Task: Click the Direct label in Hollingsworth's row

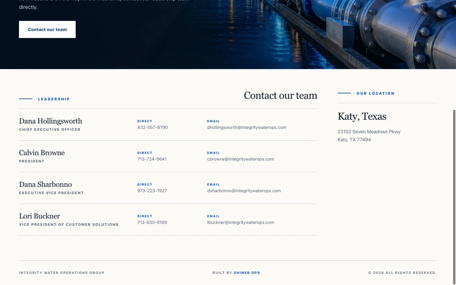Action: click(x=145, y=121)
